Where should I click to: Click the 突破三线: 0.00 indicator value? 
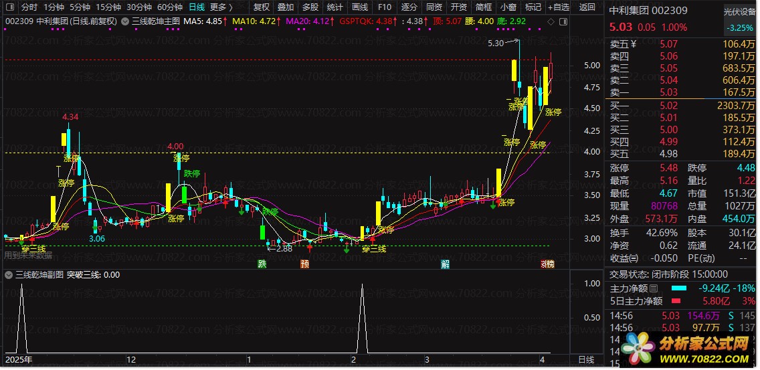coord(93,275)
